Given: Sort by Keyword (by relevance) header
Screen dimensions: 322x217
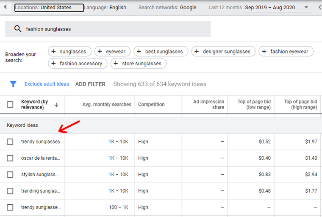Looking at the screenshot, I should (34, 104).
